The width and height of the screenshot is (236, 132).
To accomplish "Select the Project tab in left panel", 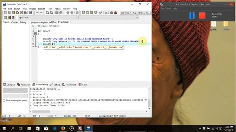I will pyautogui.click(x=6, y=22).
